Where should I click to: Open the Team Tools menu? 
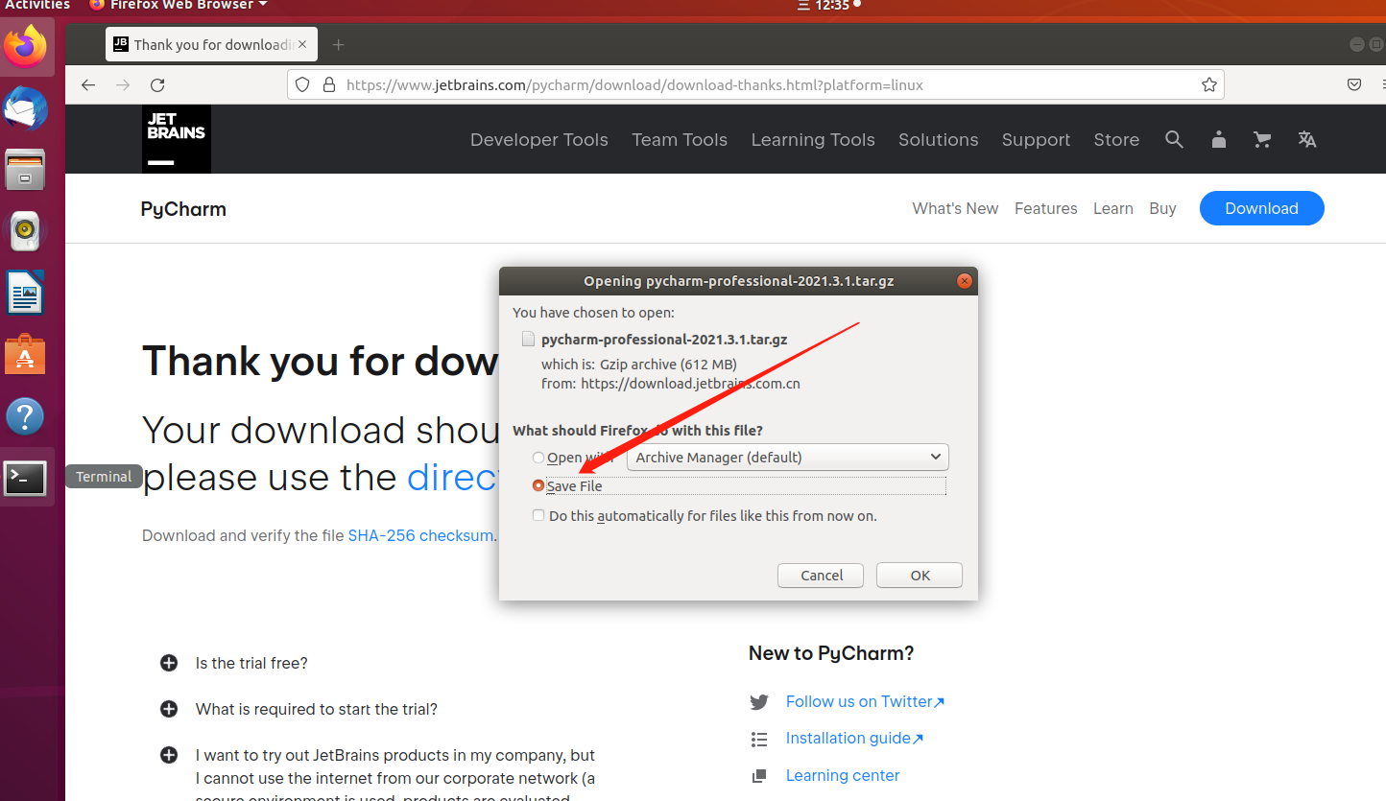click(680, 139)
